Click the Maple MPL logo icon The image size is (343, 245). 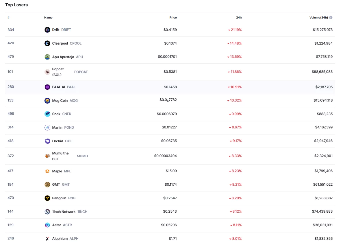point(47,171)
